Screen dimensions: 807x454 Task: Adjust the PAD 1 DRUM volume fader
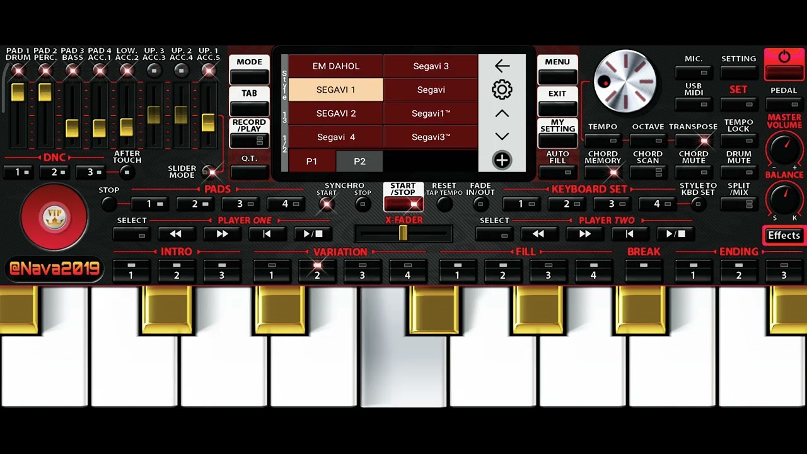pos(18,92)
